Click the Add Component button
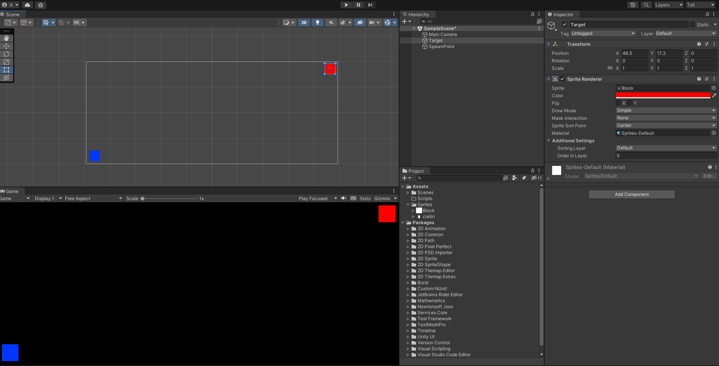Image resolution: width=719 pixels, height=366 pixels. pos(631,194)
